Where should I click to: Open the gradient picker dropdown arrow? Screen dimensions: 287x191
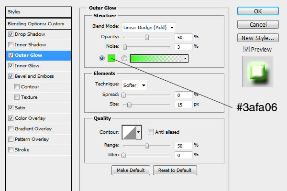click(185, 58)
